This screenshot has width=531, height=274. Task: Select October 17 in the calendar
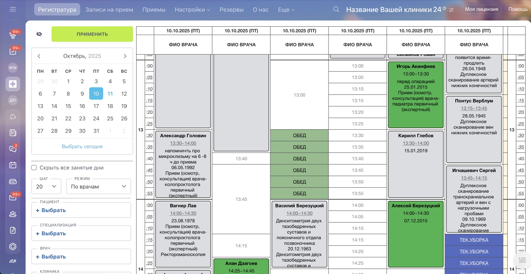click(x=96, y=106)
